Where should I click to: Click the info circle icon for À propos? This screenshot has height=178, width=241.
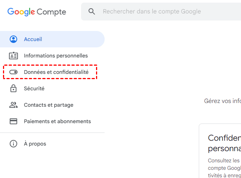pyautogui.click(x=13, y=144)
